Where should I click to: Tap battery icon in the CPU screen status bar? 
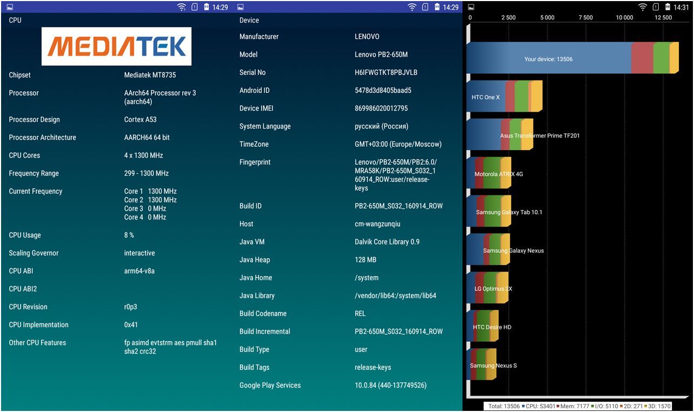(x=206, y=7)
